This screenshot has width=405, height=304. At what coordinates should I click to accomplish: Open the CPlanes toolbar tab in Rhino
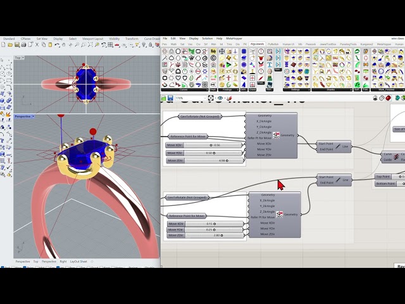[x=25, y=39]
